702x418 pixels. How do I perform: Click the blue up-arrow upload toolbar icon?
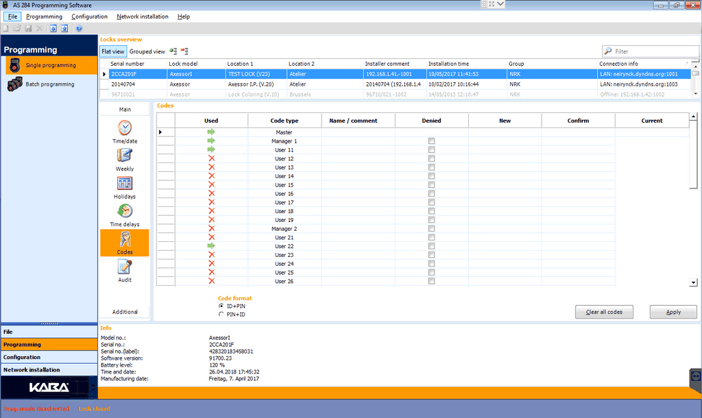point(64,28)
